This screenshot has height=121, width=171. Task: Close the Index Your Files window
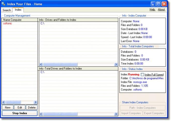164,4
